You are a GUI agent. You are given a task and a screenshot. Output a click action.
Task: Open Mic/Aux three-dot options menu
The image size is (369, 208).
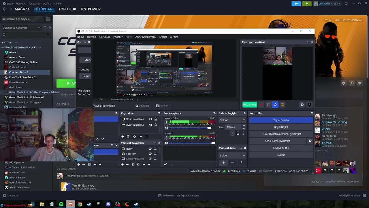(166, 138)
